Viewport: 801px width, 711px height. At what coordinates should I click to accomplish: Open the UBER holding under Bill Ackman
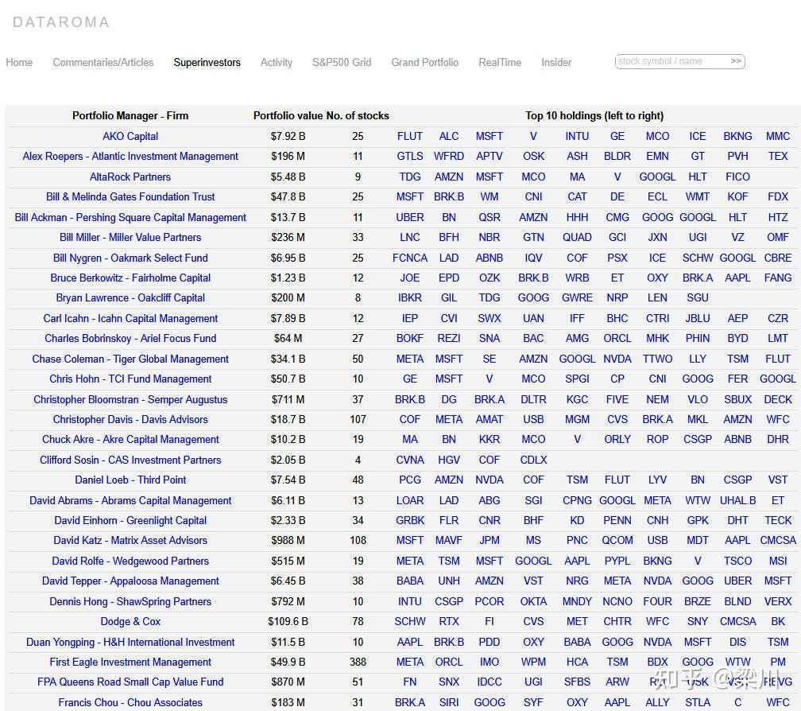[x=410, y=217]
